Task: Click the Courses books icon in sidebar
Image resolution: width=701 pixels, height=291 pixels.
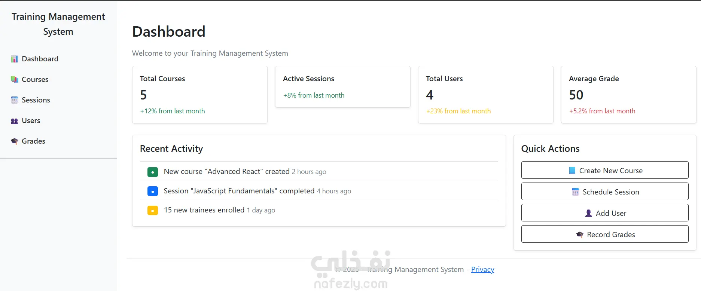Action: click(x=14, y=80)
